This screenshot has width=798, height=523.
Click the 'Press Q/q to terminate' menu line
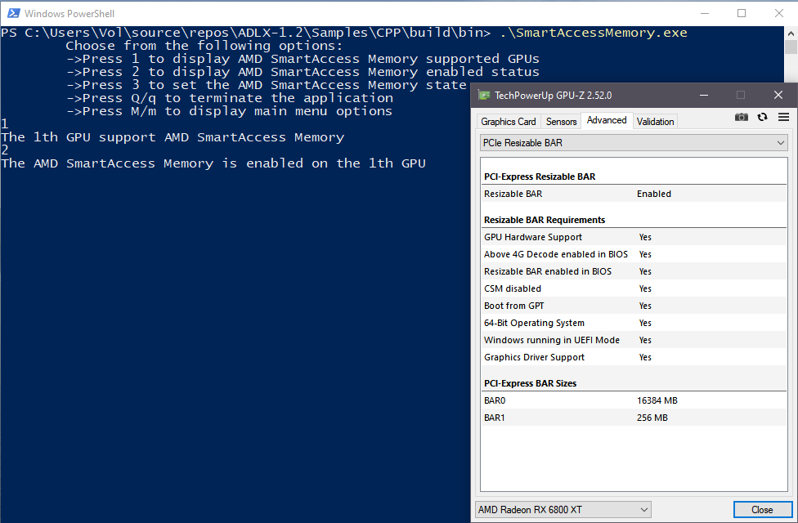(230, 98)
